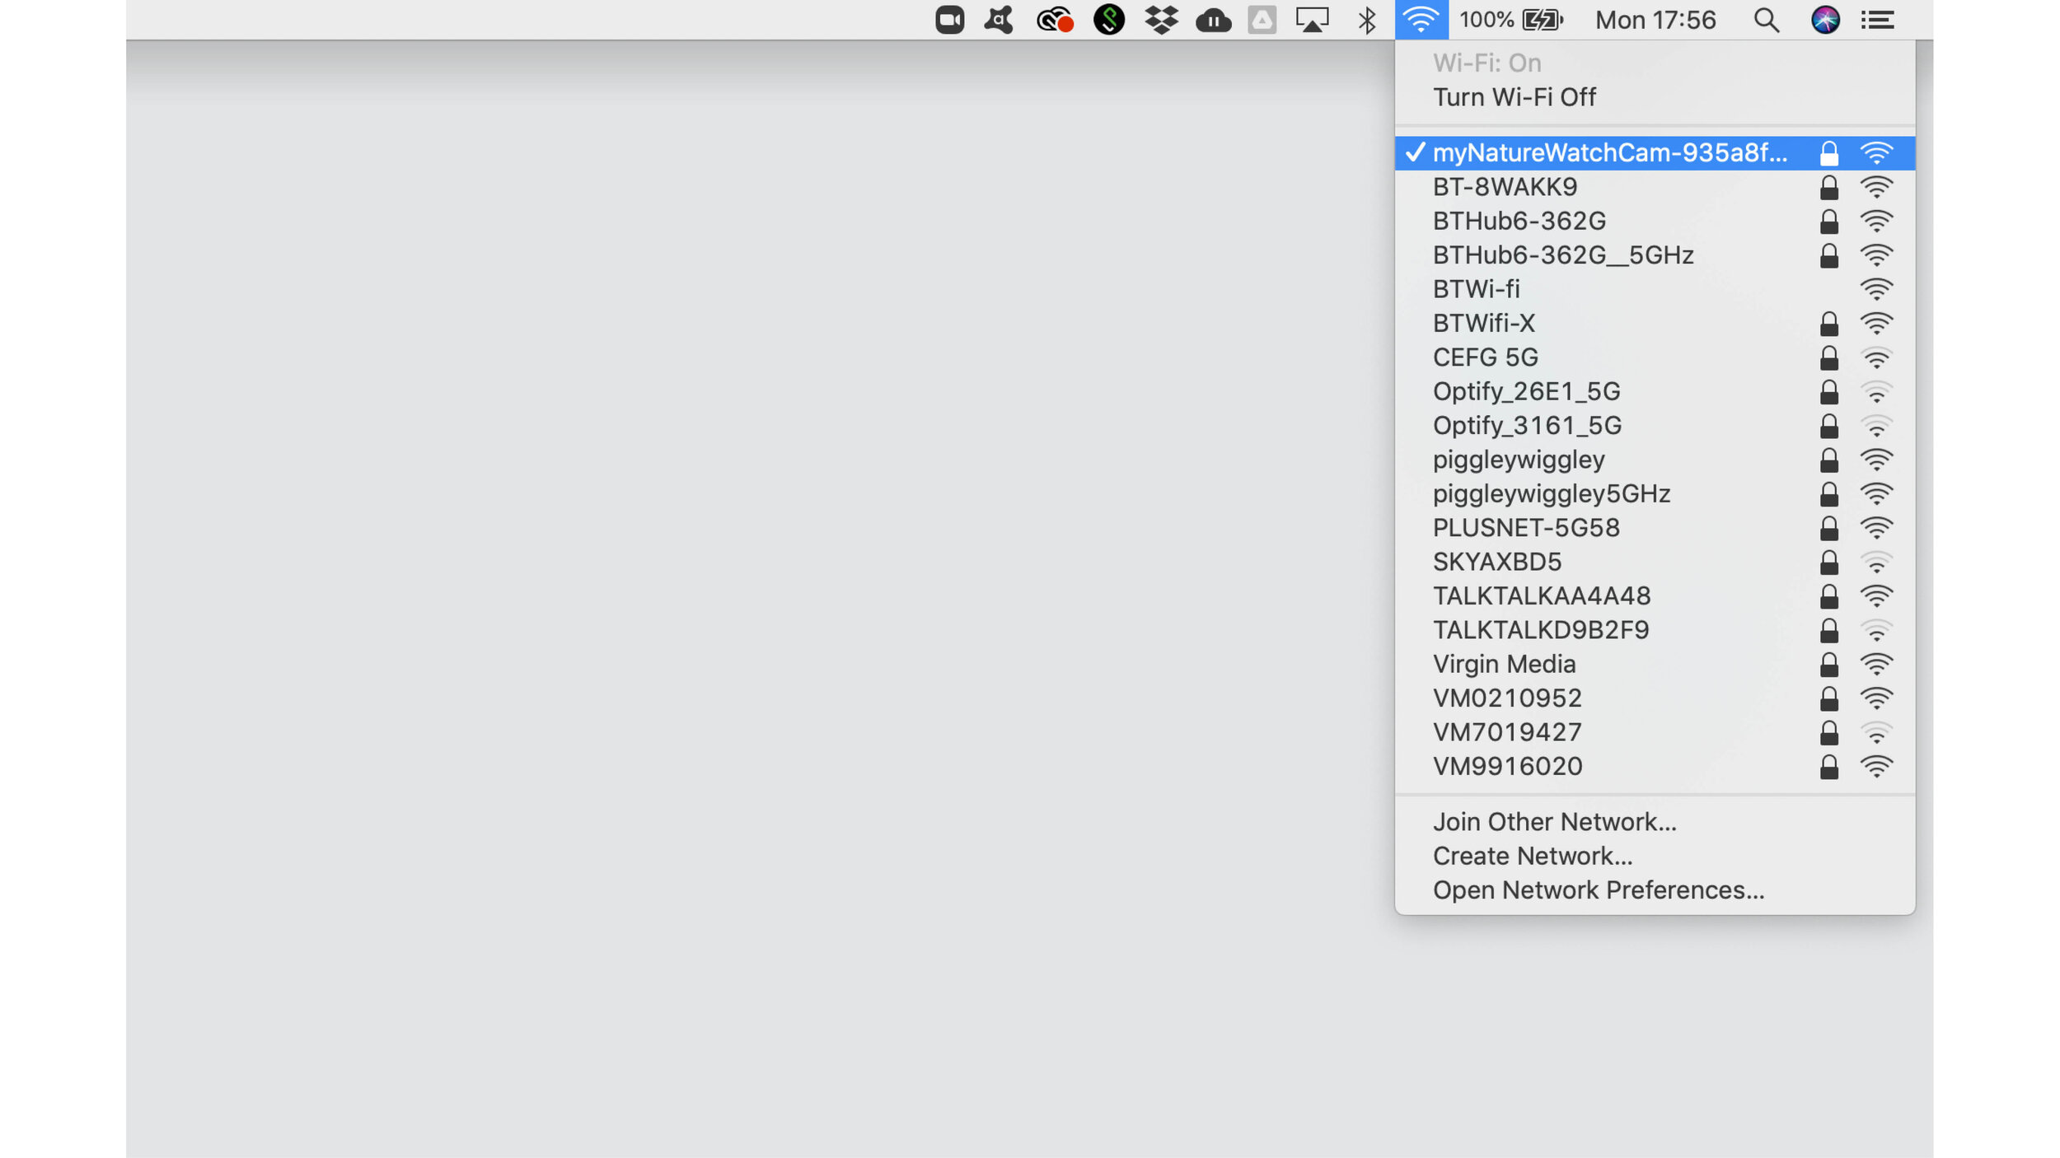Open the Bluetooth menu bar icon
This screenshot has width=2060, height=1158.
point(1367,20)
